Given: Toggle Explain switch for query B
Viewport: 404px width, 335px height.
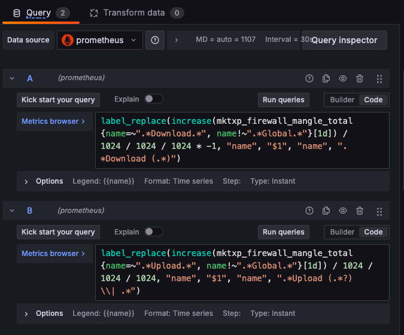Looking at the screenshot, I should point(154,232).
